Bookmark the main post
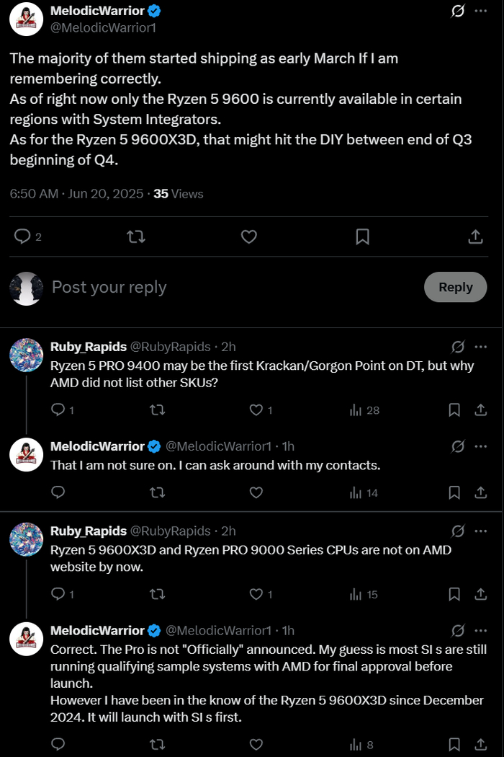This screenshot has width=504, height=757. pyautogui.click(x=363, y=236)
